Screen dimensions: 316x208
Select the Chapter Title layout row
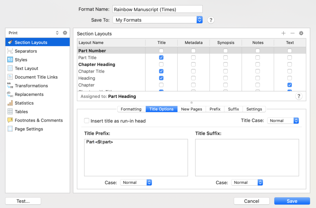click(191, 71)
